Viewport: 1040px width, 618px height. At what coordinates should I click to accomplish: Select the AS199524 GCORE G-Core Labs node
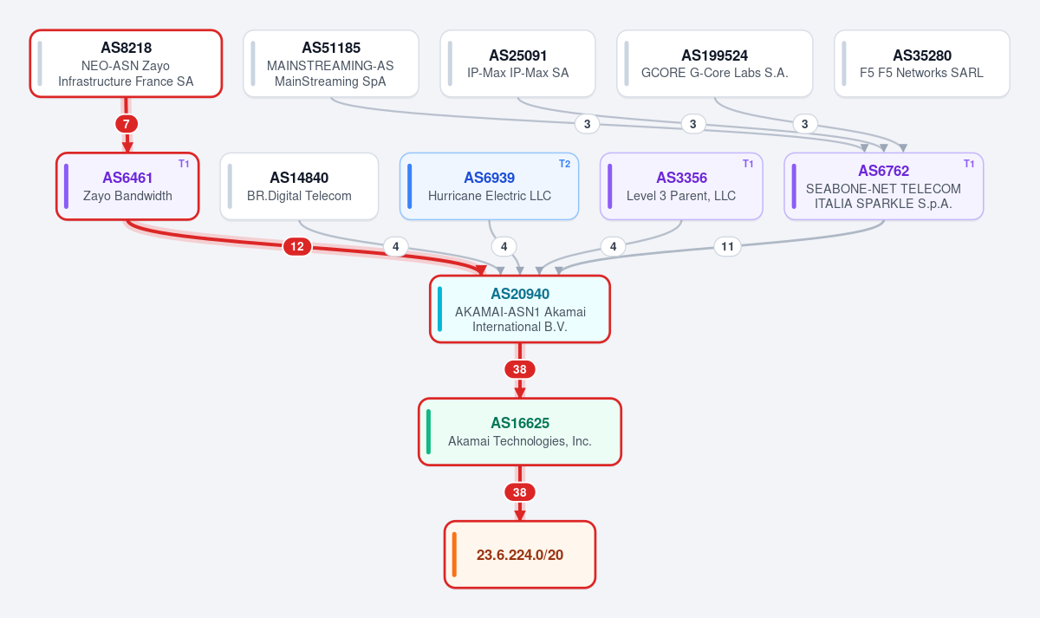pyautogui.click(x=715, y=63)
